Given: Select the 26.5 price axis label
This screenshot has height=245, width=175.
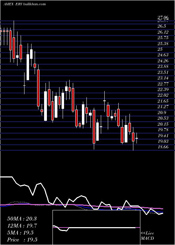Looking at the screenshot, I should pyautogui.click(x=162, y=26).
